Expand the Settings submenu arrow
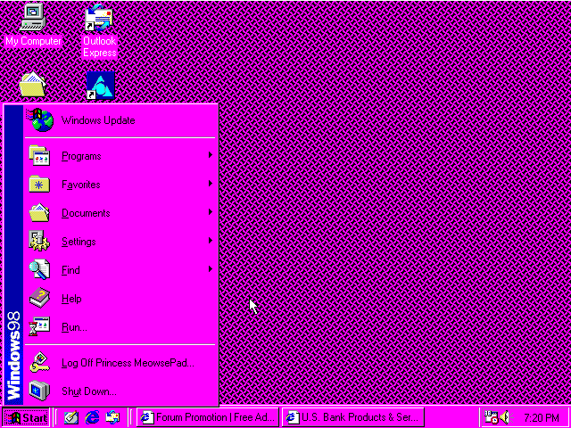571x428 pixels. point(211,241)
